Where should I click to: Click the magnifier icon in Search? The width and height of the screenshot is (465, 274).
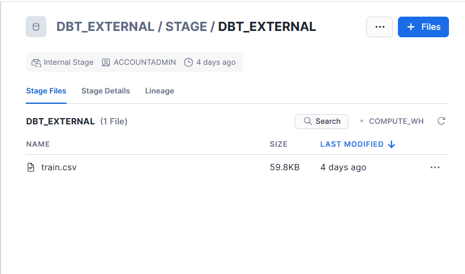click(308, 121)
